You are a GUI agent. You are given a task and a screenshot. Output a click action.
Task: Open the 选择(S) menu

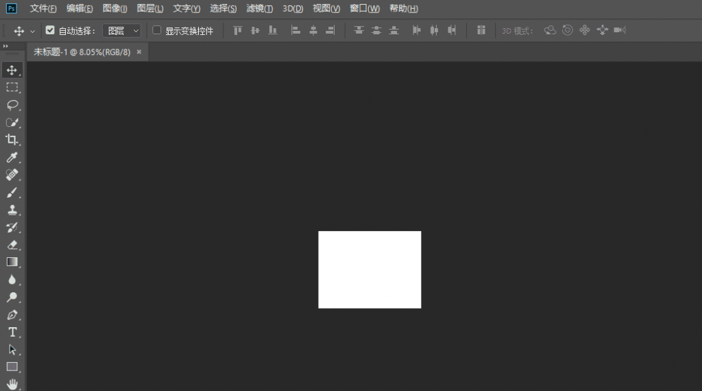[x=223, y=8]
